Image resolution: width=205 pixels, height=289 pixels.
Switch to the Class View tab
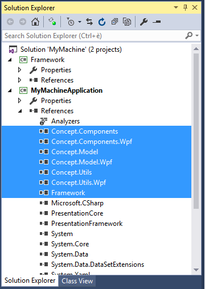pyautogui.click(x=77, y=281)
